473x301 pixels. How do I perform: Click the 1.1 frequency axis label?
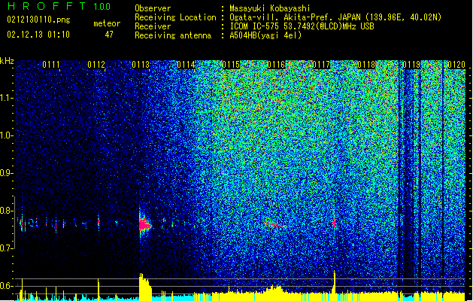[x=7, y=98]
